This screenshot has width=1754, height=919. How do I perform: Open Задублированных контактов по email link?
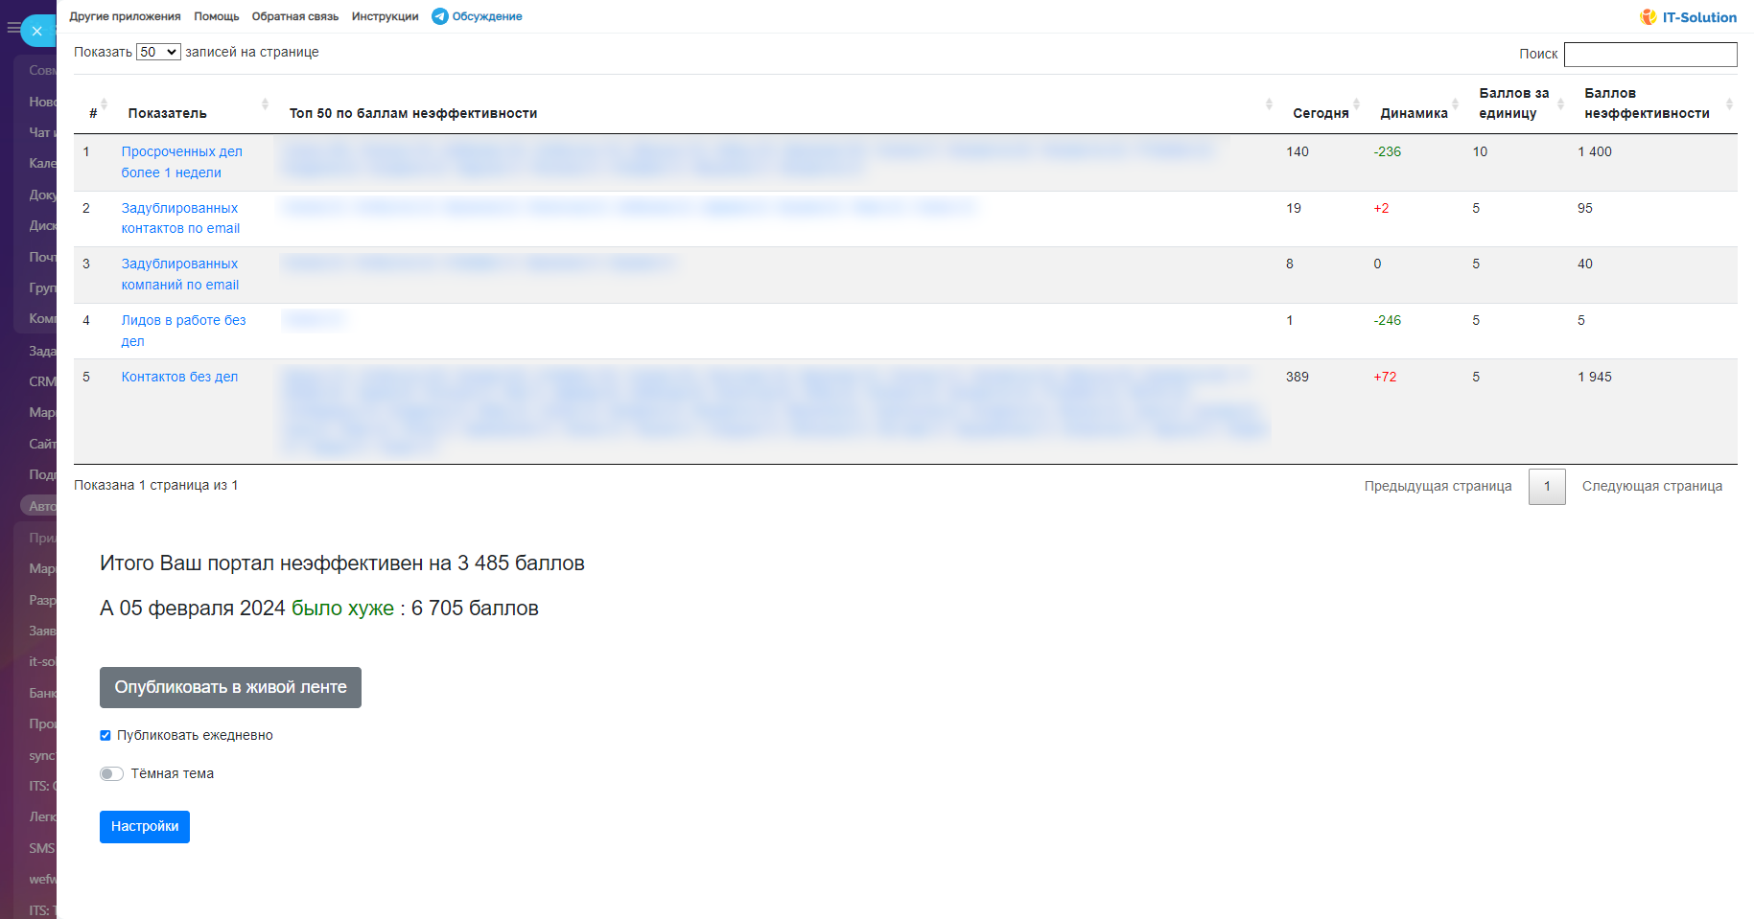point(180,218)
